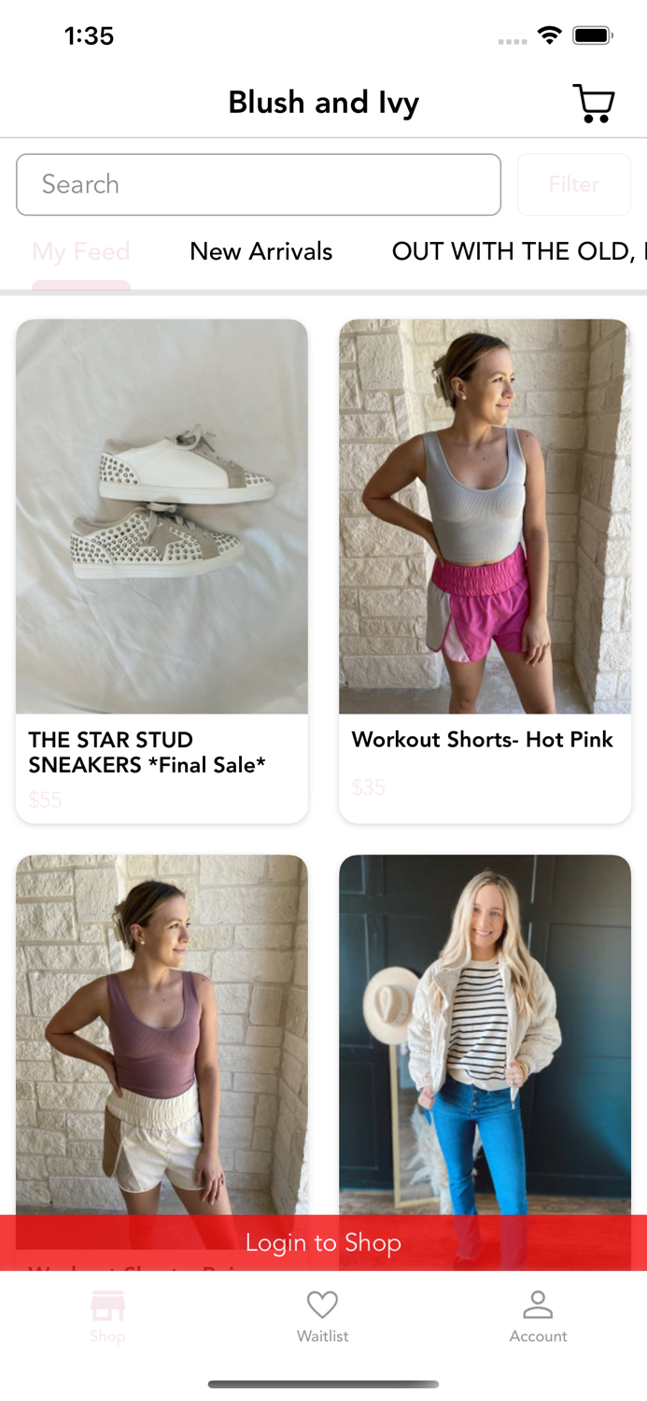Open the hot pink shorts photo
The height and width of the screenshot is (1401, 647).
485,517
